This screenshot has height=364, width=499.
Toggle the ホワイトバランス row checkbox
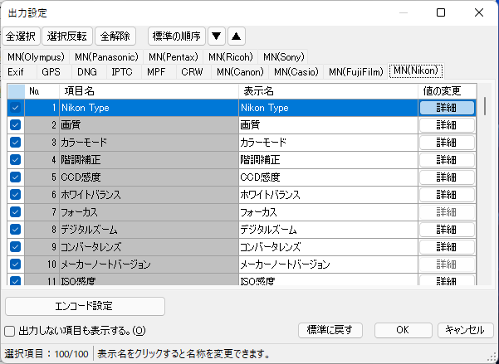[x=15, y=195]
